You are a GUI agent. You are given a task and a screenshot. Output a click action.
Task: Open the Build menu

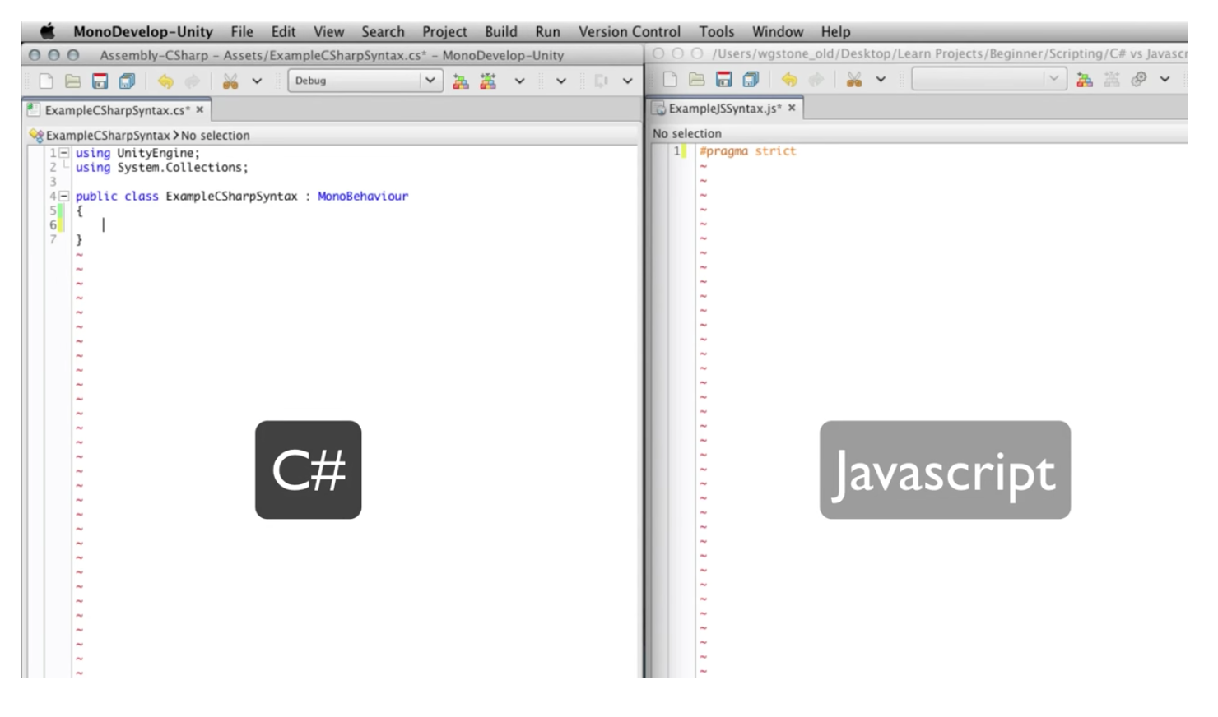click(500, 31)
